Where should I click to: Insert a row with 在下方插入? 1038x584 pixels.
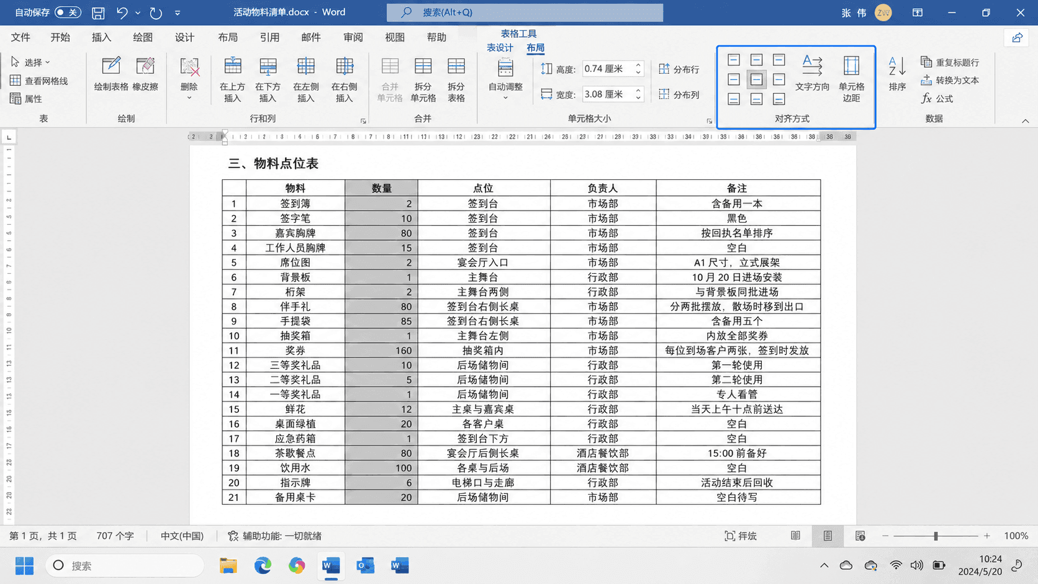pyautogui.click(x=268, y=79)
